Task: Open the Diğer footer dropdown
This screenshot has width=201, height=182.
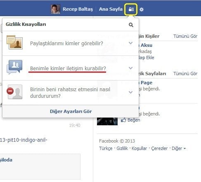Action: [179, 148]
